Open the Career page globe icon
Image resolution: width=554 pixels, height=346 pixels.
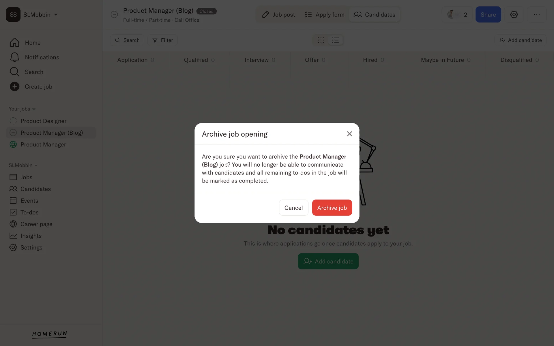coord(13,224)
